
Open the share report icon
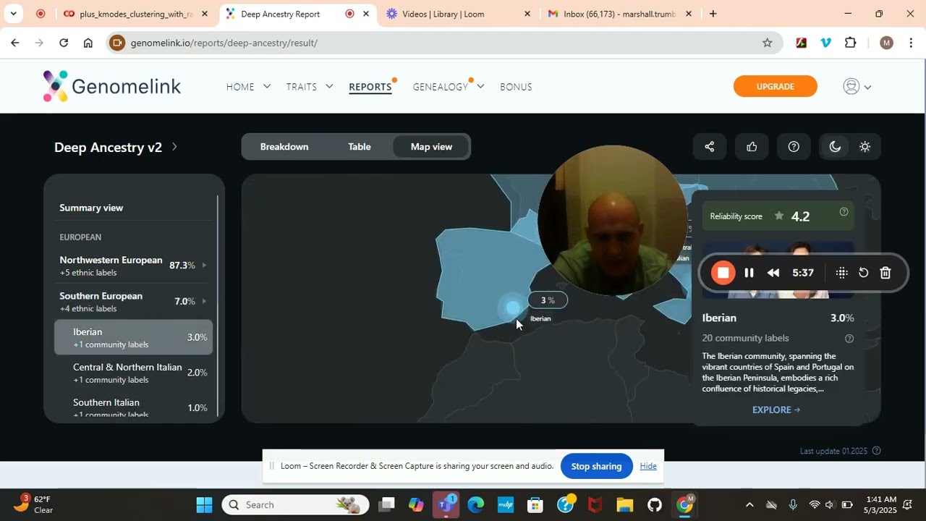[709, 147]
